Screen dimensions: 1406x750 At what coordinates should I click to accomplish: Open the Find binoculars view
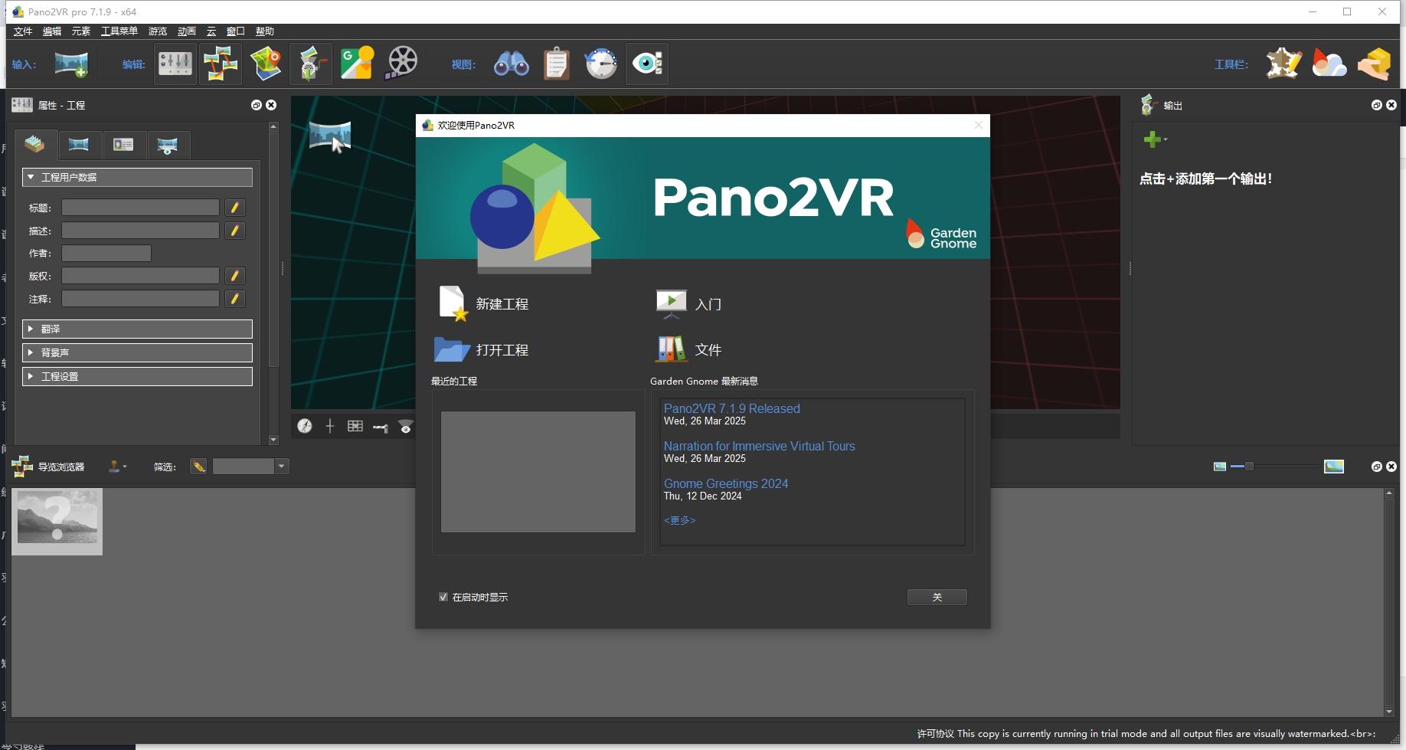click(x=512, y=64)
